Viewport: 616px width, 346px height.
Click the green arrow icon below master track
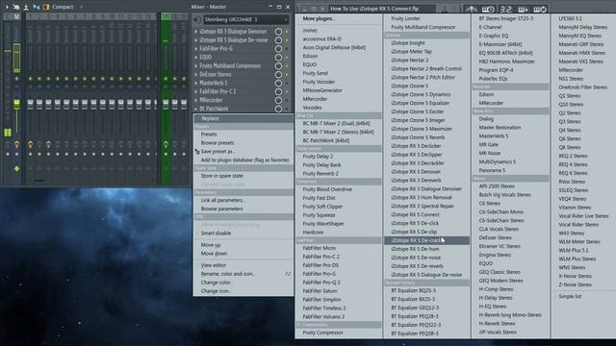click(16, 169)
